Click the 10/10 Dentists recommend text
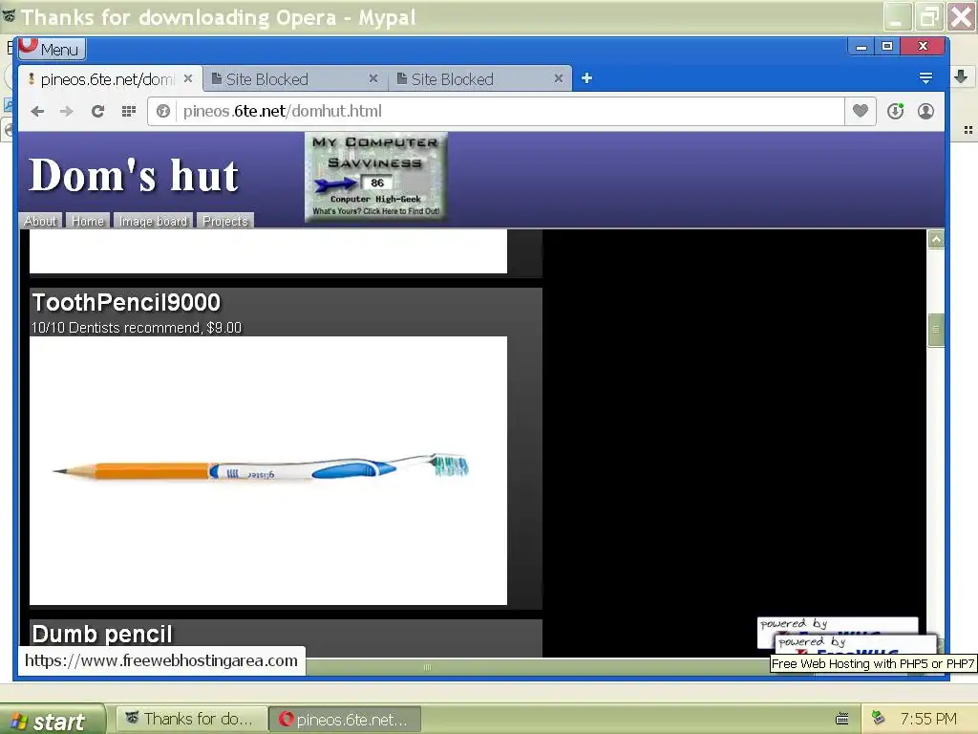The height and width of the screenshot is (734, 978). click(x=136, y=328)
